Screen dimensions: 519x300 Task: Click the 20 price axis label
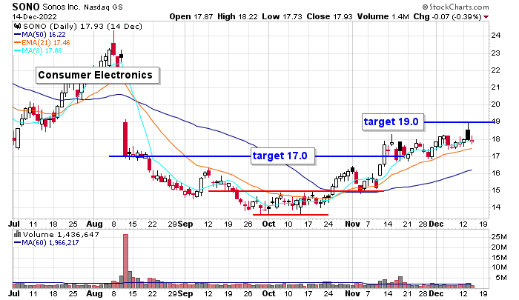pyautogui.click(x=496, y=104)
